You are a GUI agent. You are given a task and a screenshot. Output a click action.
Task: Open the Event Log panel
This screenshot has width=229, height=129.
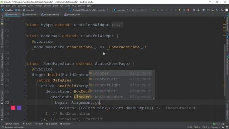point(218,124)
